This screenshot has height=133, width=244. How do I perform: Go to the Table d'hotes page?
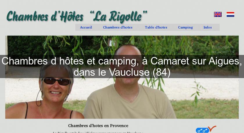[156, 27]
